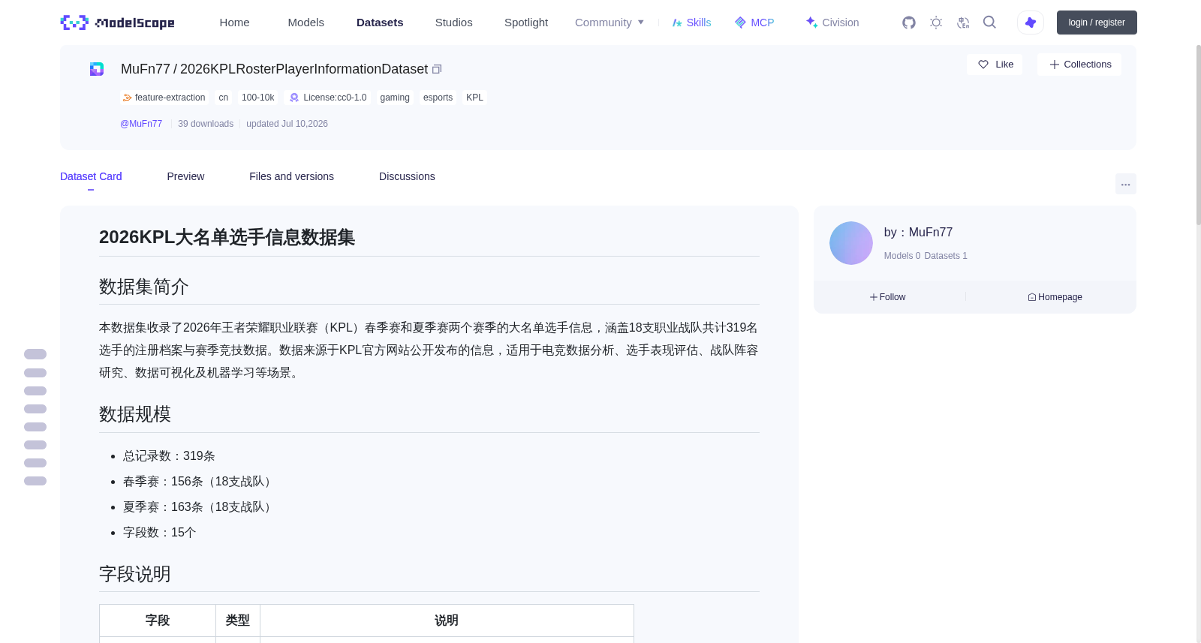
Task: Open the author's Homepage
Action: pyautogui.click(x=1055, y=297)
